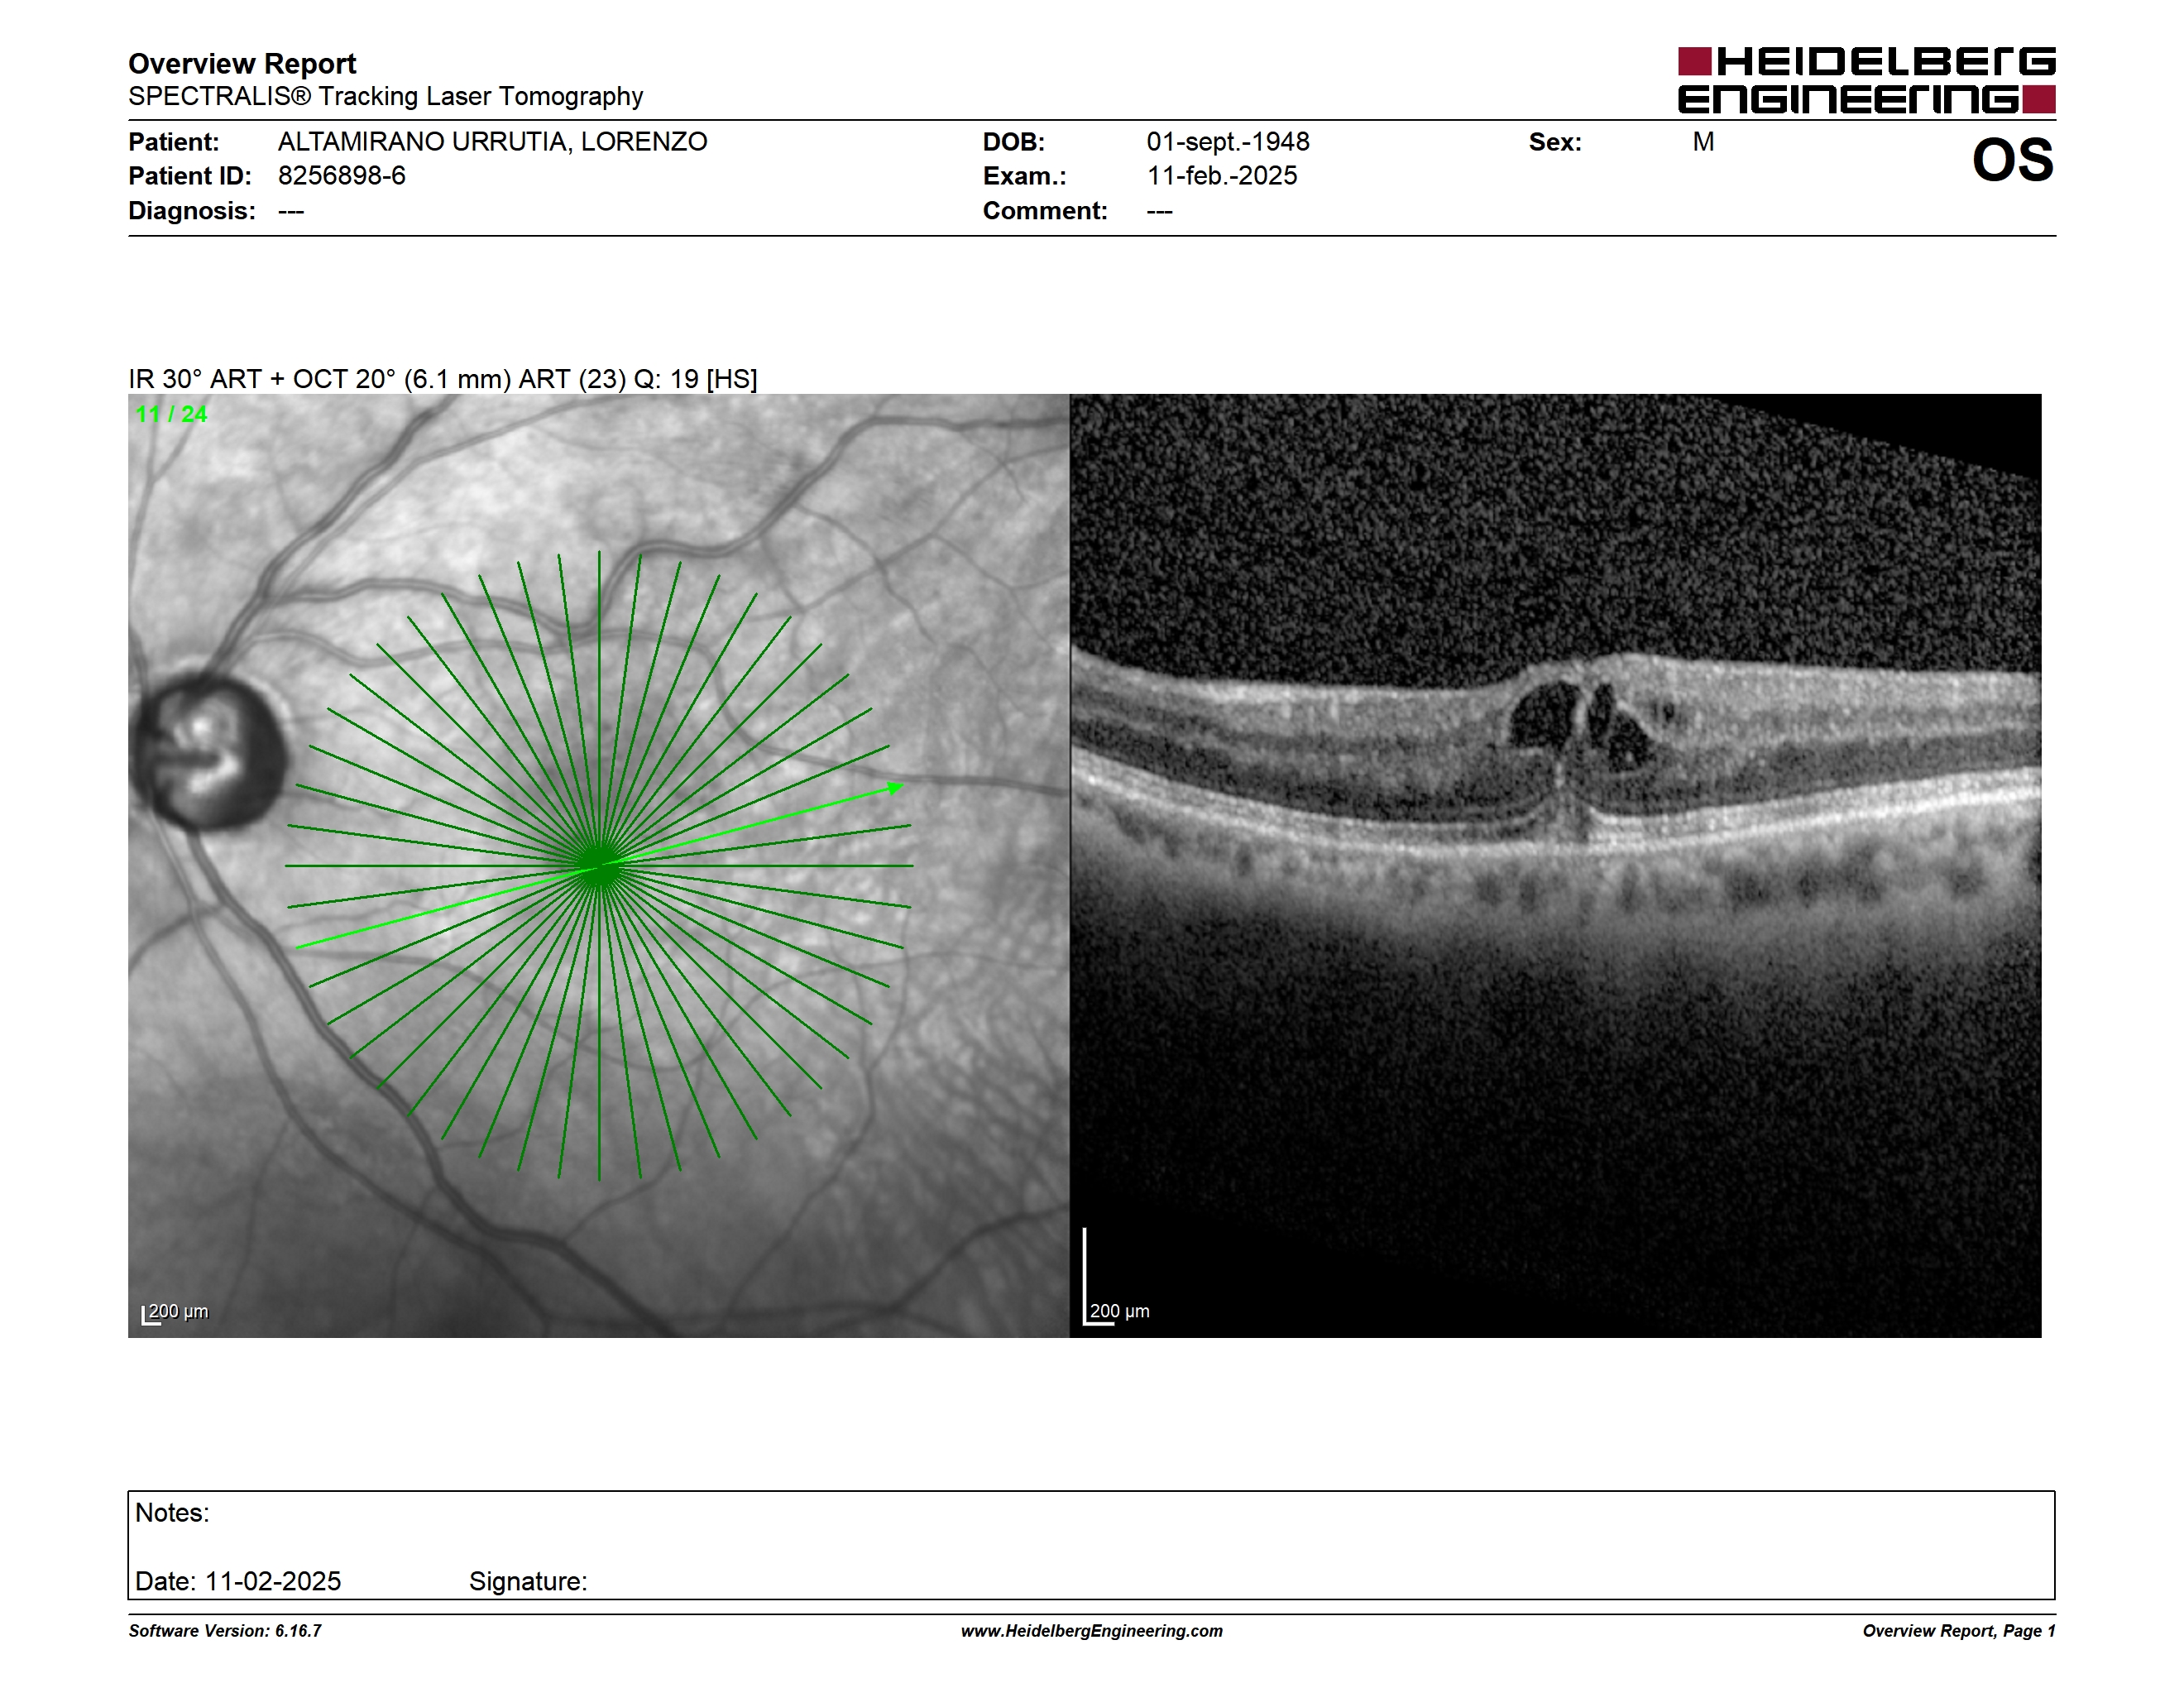2184x1688 pixels.
Task: Click the Notes field label
Action: (172, 1513)
